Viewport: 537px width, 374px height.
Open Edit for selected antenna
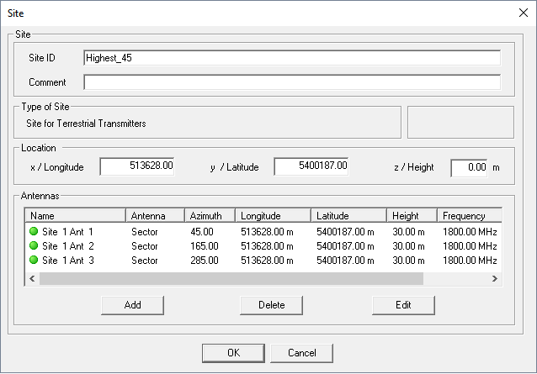pyautogui.click(x=403, y=305)
